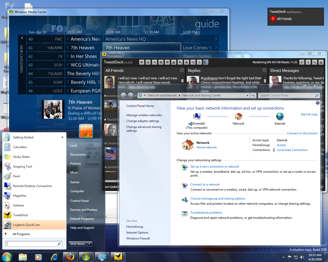Click TweetDeck Search magnifier icon

tap(180, 62)
